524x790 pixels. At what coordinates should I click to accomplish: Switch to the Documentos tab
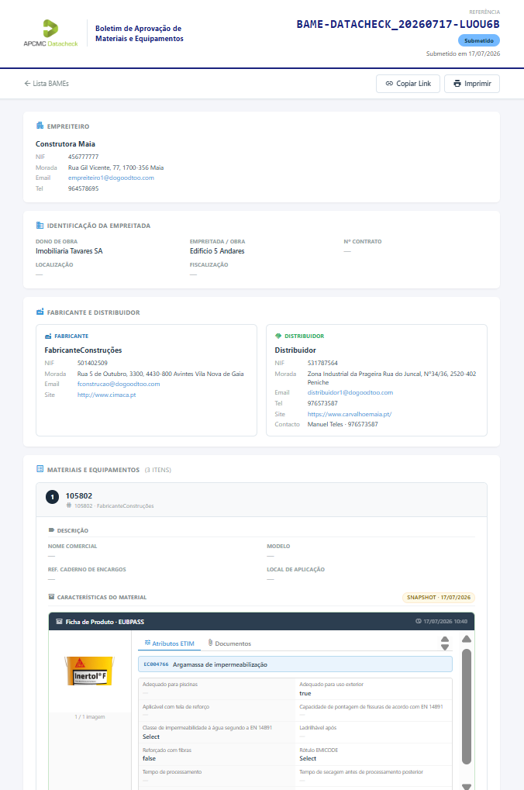coord(229,643)
